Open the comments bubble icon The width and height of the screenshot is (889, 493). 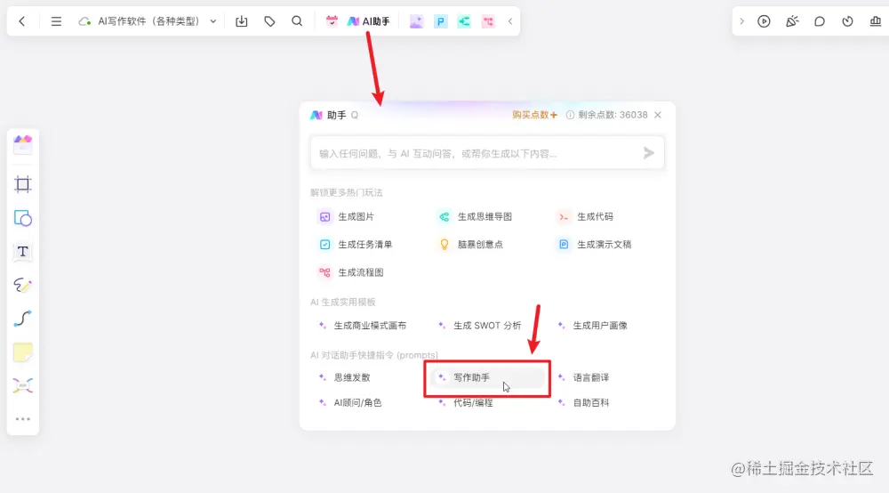[x=820, y=21]
